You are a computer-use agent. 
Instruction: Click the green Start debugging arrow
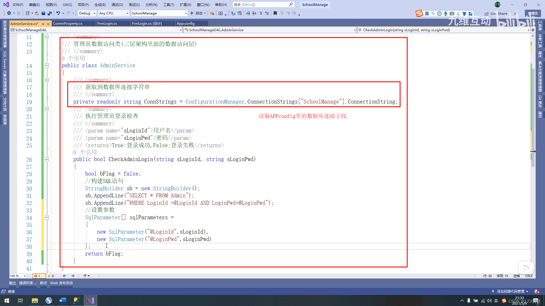192,13
